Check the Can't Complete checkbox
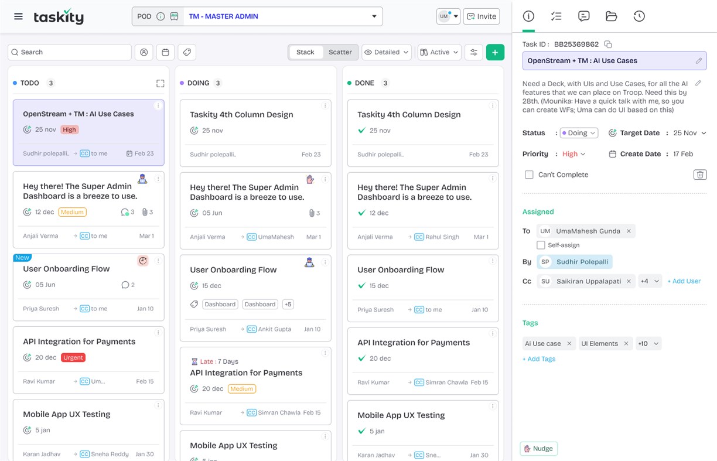The width and height of the screenshot is (717, 461). click(x=529, y=175)
